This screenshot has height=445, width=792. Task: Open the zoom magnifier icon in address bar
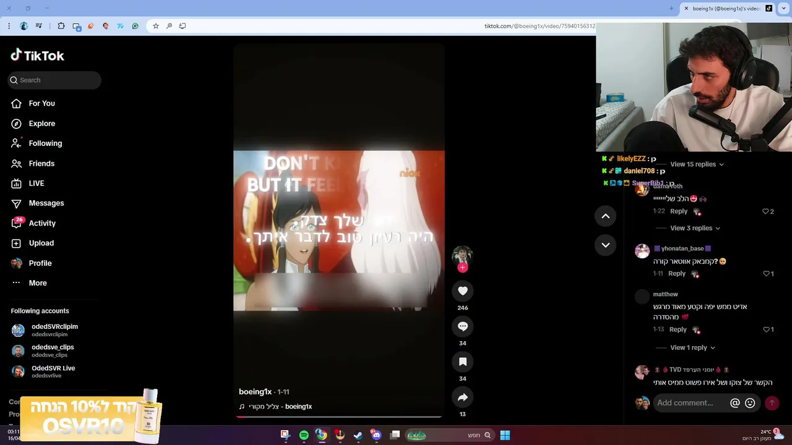pyautogui.click(x=169, y=26)
